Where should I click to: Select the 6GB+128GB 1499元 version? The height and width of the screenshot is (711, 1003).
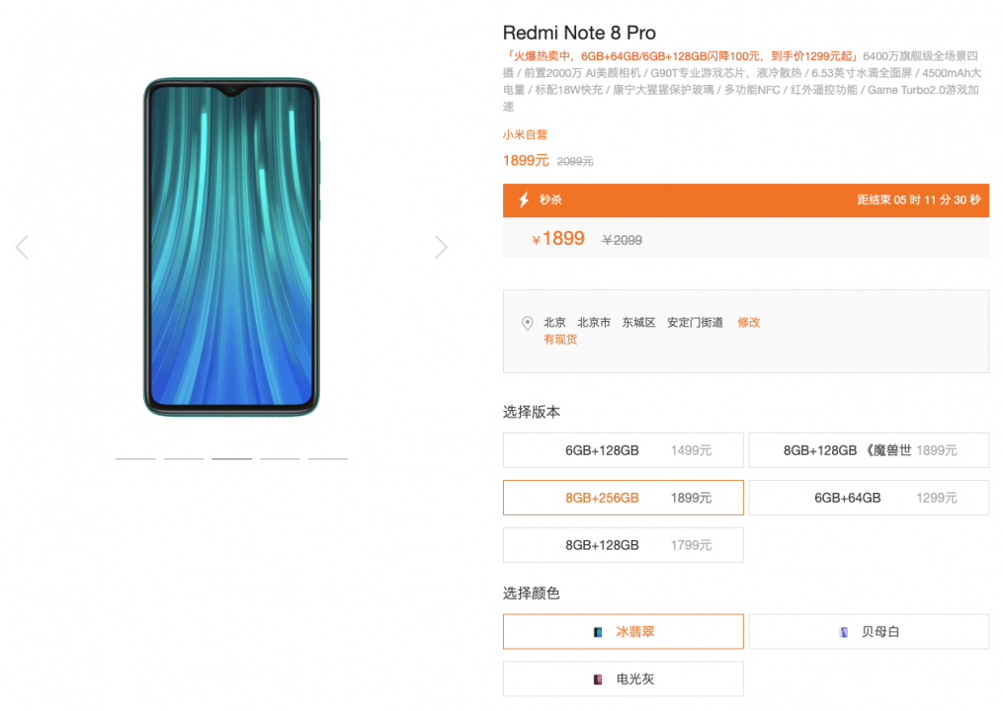[623, 450]
